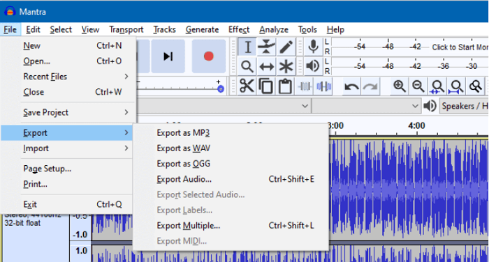Click the Zoom Out icon
The image size is (489, 262).
point(418,86)
